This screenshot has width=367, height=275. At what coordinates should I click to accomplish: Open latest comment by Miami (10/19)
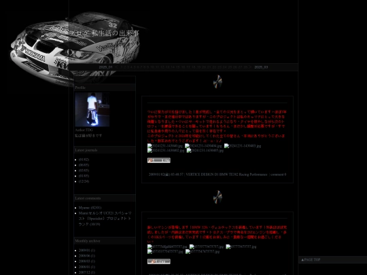pos(105,219)
